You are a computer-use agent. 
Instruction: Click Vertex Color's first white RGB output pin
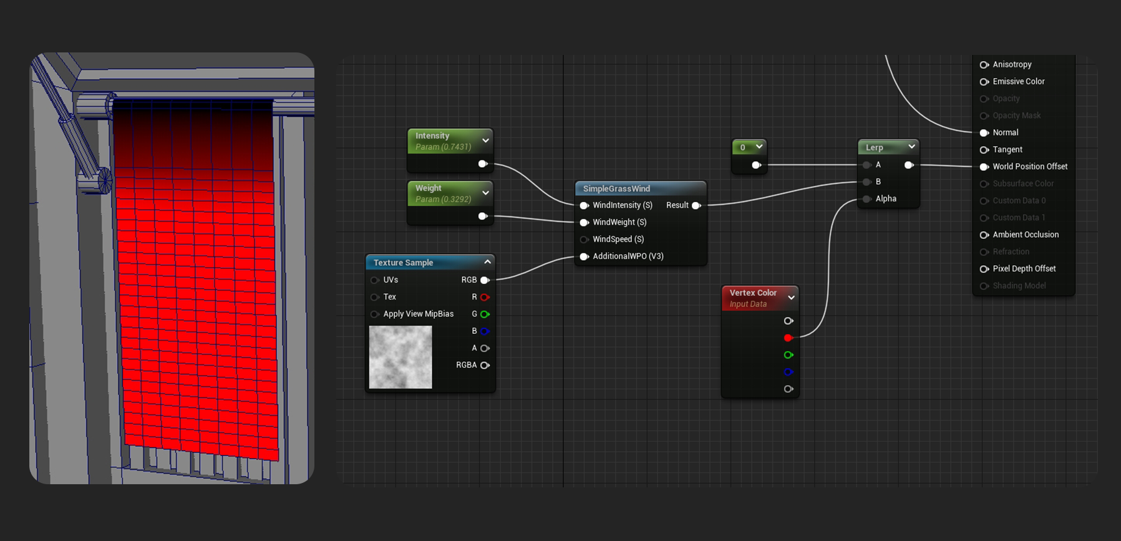pyautogui.click(x=789, y=321)
